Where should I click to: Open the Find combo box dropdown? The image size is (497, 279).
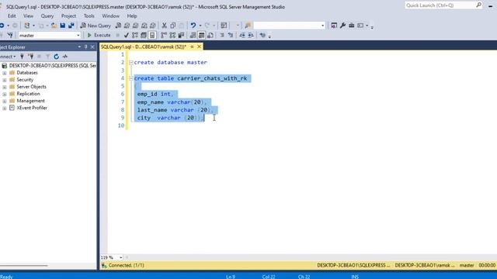click(323, 26)
